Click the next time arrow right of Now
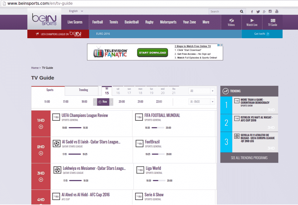 point(111,102)
